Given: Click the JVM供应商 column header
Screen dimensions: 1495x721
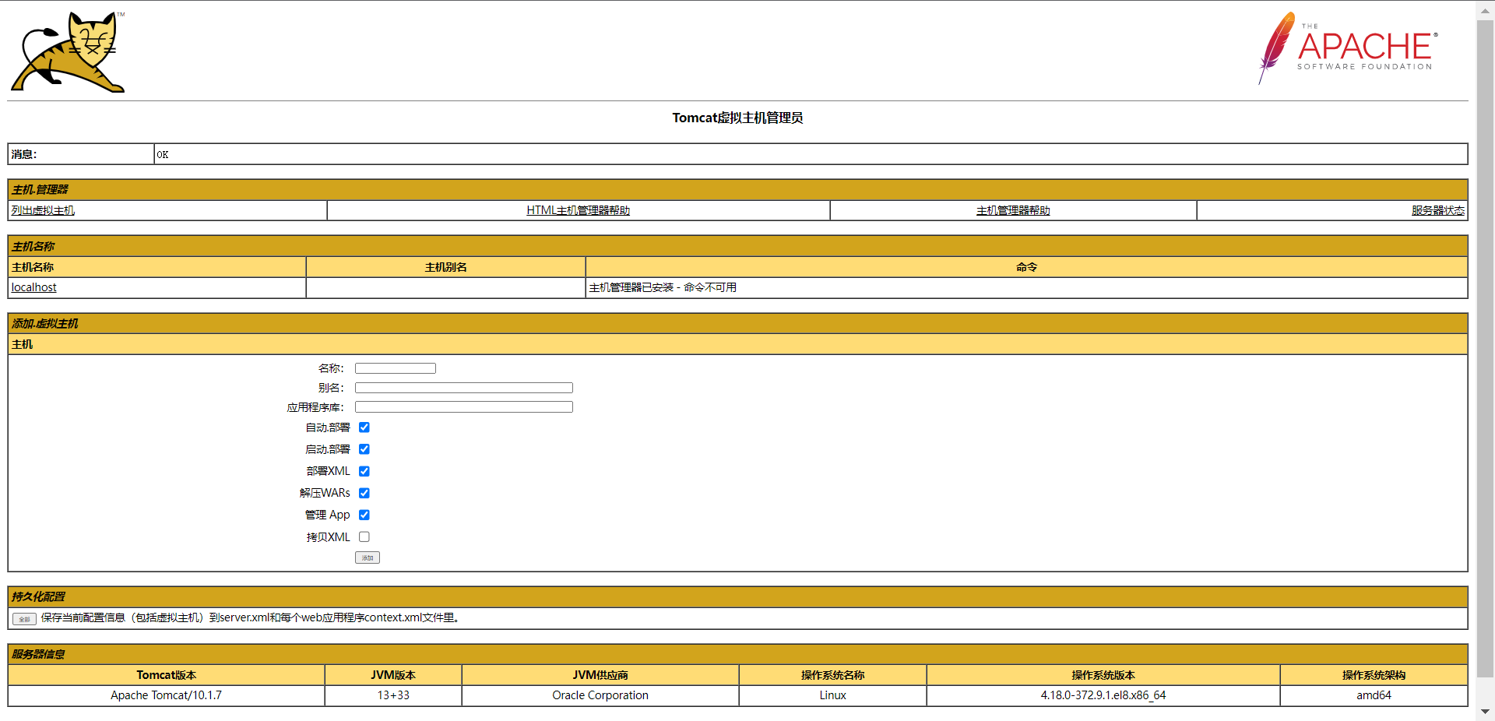Looking at the screenshot, I should [600, 675].
